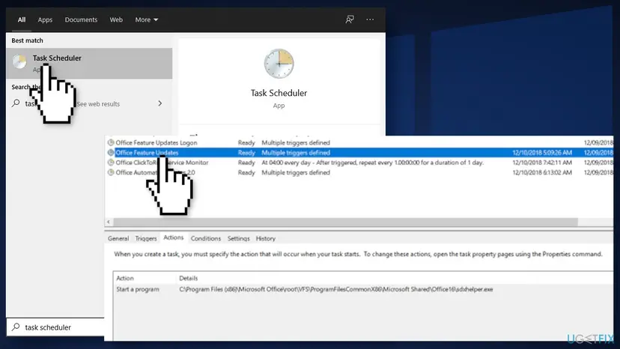Click the Office Automatic Updates 2.0 icon
The image size is (620, 349).
coord(111,172)
